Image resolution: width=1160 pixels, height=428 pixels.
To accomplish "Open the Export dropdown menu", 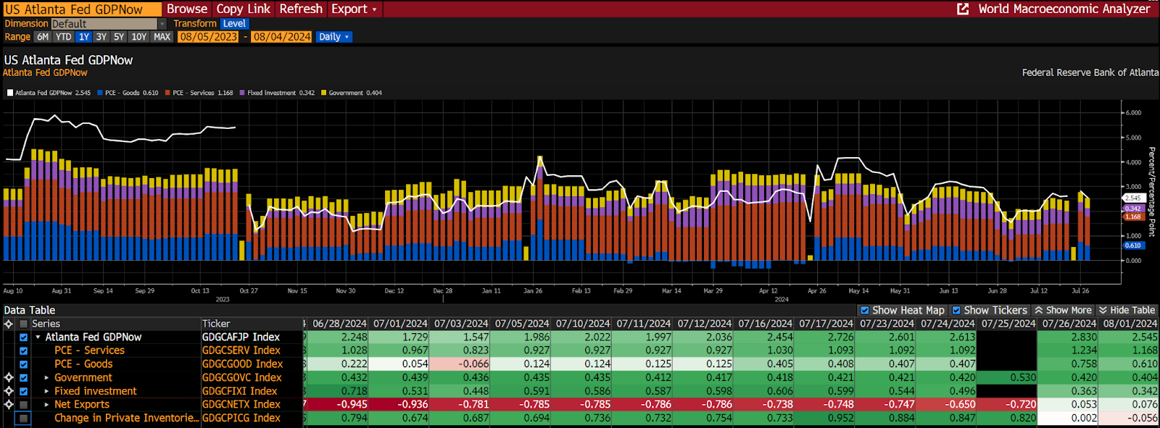I will 354,9.
